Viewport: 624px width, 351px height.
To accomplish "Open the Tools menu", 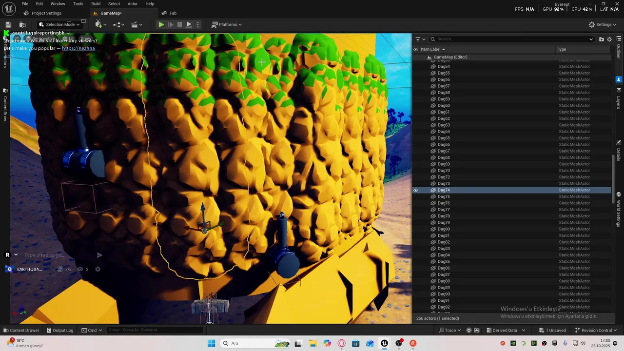I will coord(78,3).
